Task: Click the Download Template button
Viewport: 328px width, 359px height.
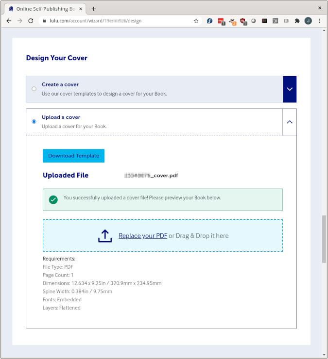Action: pos(73,156)
